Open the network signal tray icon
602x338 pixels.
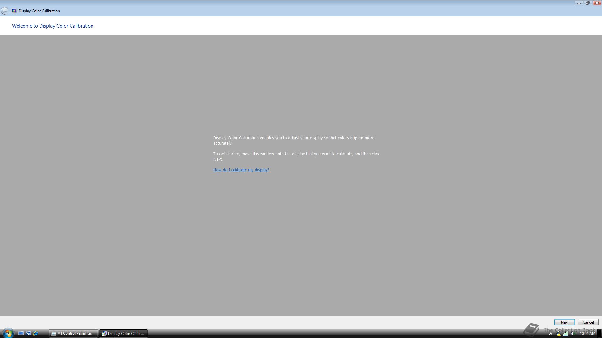click(566, 334)
